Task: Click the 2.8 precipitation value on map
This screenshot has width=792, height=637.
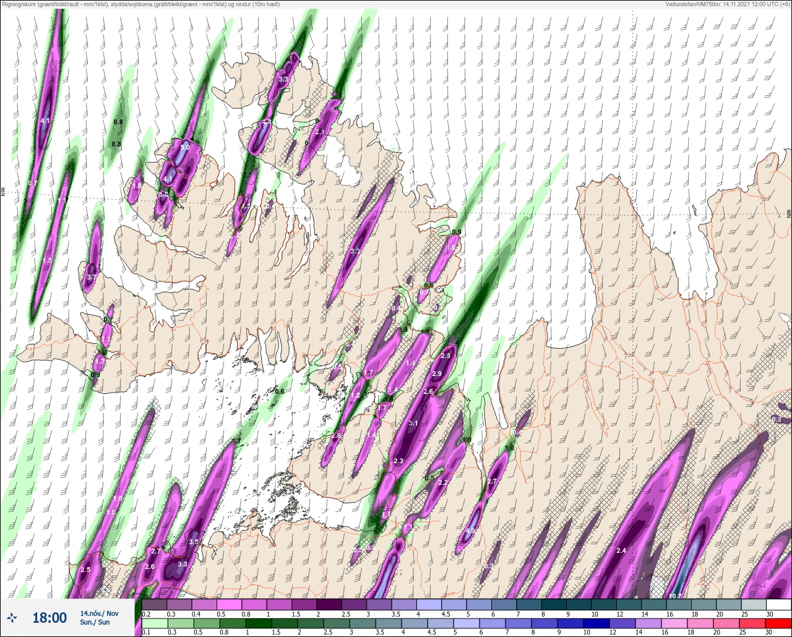Action: [x=337, y=436]
